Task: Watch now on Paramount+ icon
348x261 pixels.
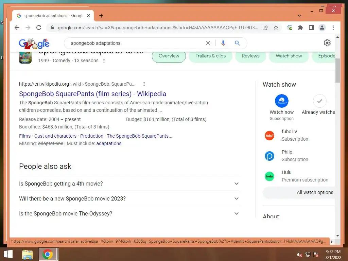Action: pos(282,101)
